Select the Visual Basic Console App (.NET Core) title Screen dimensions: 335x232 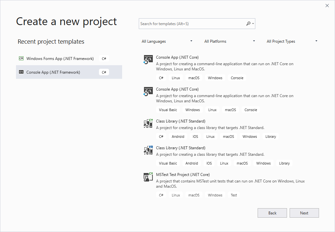pyautogui.click(x=177, y=89)
